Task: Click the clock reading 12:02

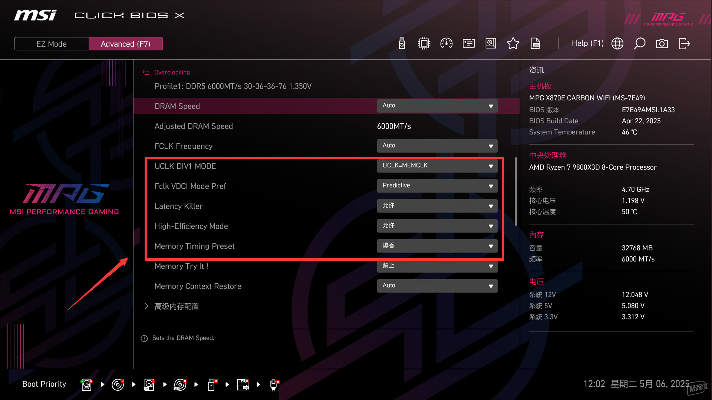Action: coord(594,384)
